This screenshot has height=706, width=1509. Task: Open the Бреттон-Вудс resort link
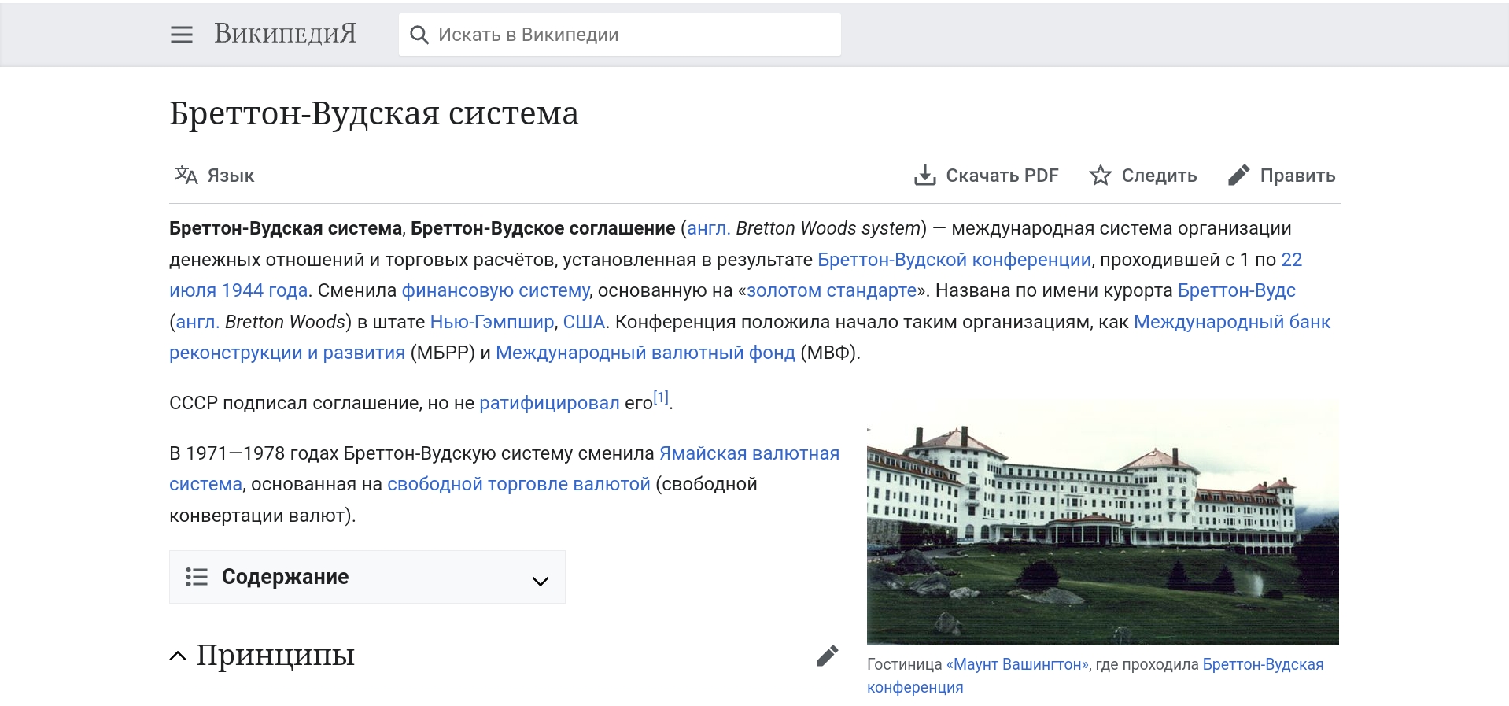[1237, 290]
